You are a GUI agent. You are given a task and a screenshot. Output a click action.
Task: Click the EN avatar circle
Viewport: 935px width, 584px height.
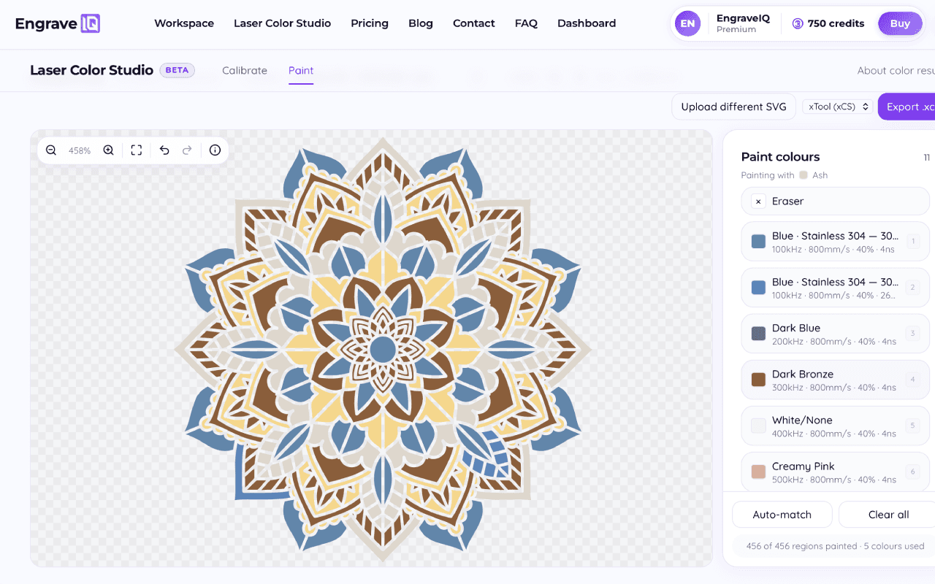[x=687, y=23]
